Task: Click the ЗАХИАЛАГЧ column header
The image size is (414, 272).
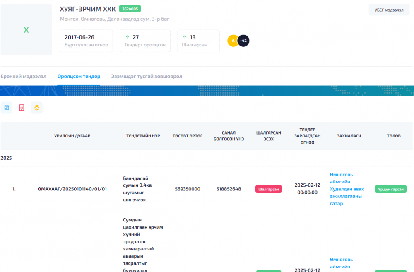Action: tap(349, 136)
